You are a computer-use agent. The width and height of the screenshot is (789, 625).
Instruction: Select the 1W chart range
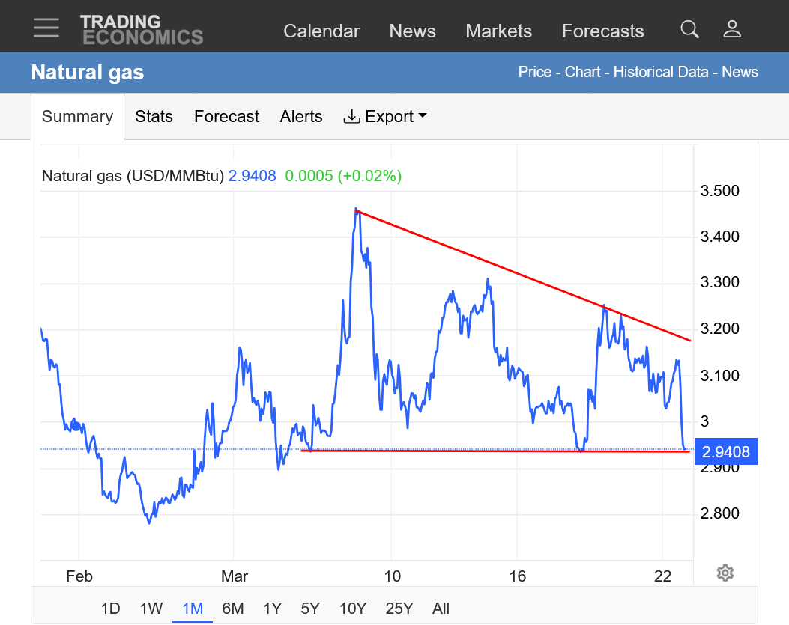pyautogui.click(x=151, y=609)
